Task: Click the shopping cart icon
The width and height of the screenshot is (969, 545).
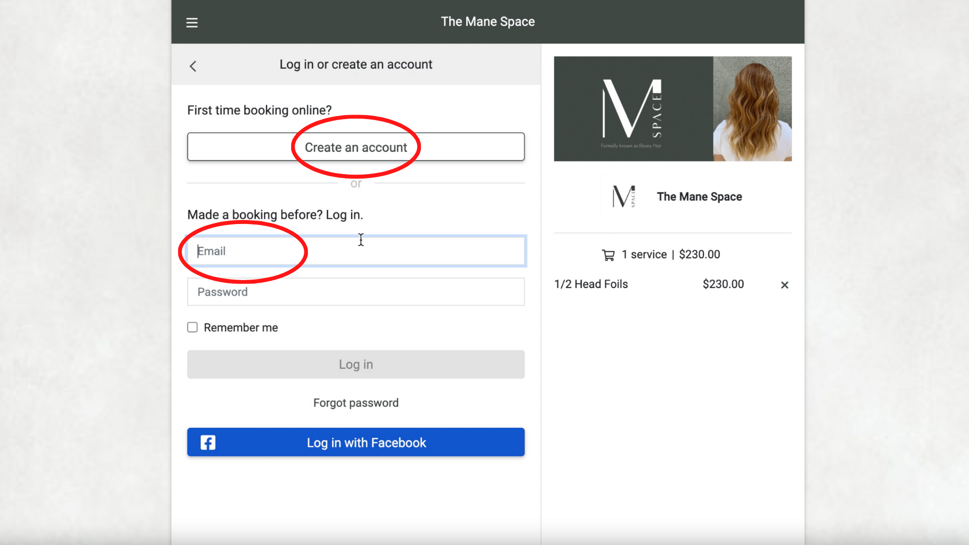Action: click(608, 255)
